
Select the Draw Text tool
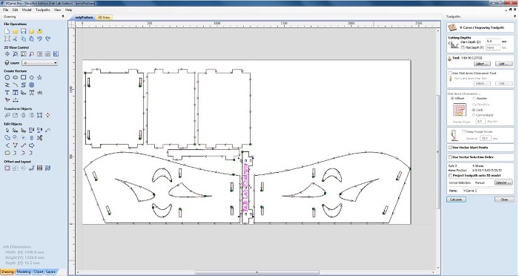pyautogui.click(x=7, y=93)
